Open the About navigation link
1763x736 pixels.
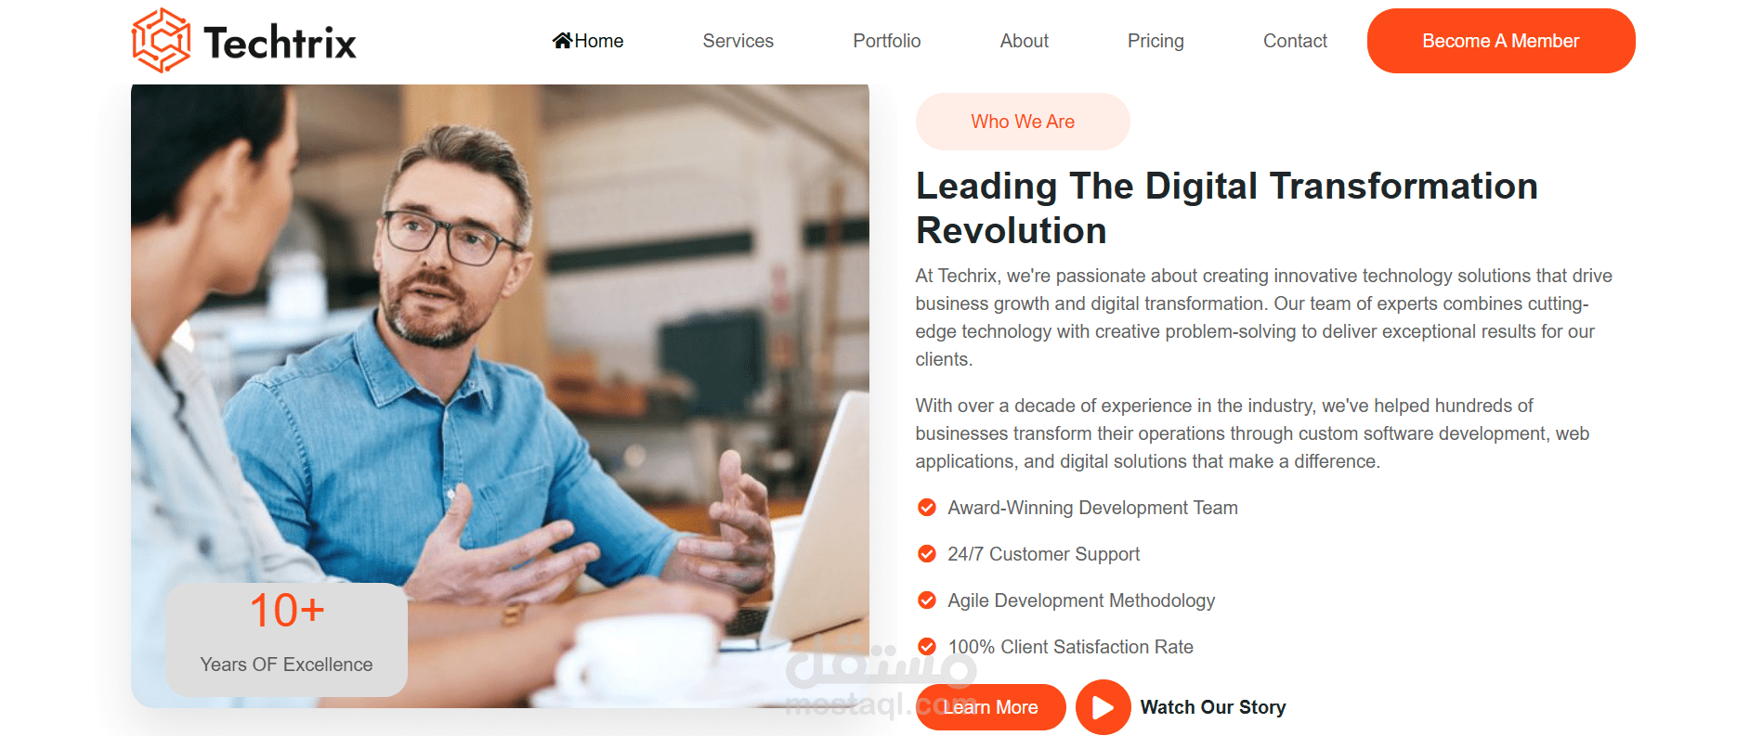[x=1024, y=41]
